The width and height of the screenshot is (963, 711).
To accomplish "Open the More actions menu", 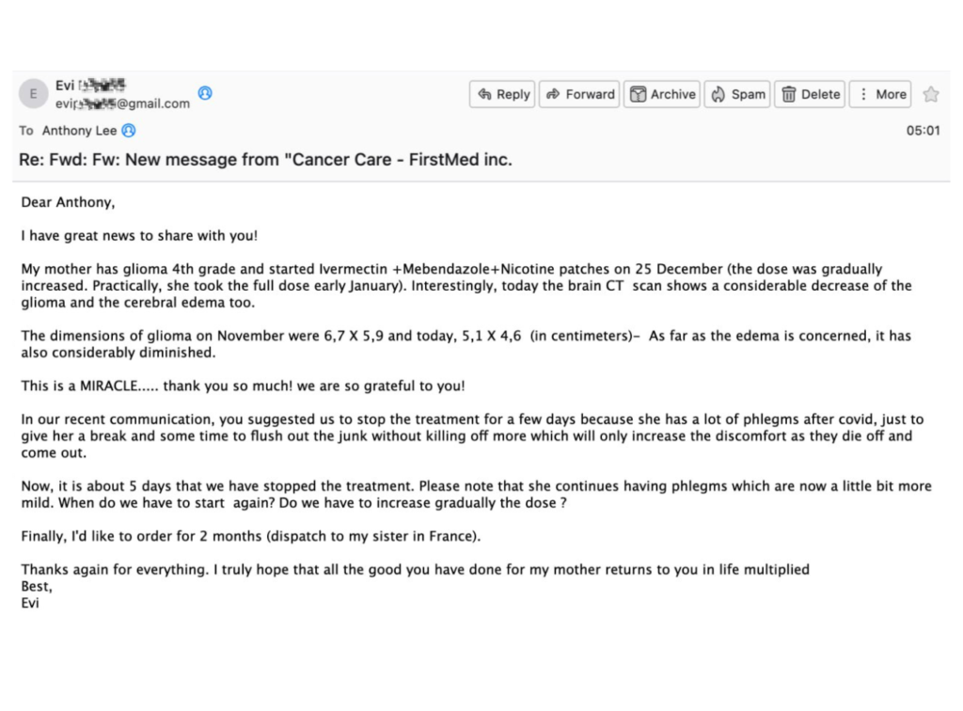I will 880,94.
